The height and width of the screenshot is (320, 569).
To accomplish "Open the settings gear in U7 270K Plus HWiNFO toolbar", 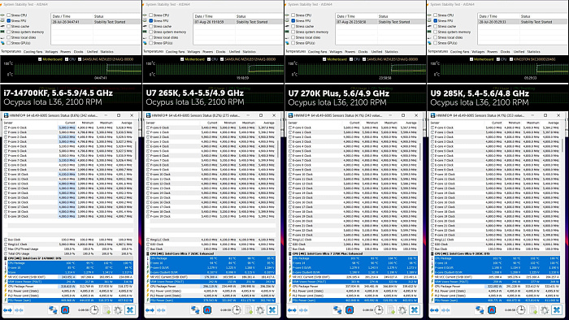I will click(x=402, y=310).
